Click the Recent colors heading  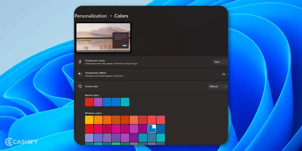click(x=92, y=95)
